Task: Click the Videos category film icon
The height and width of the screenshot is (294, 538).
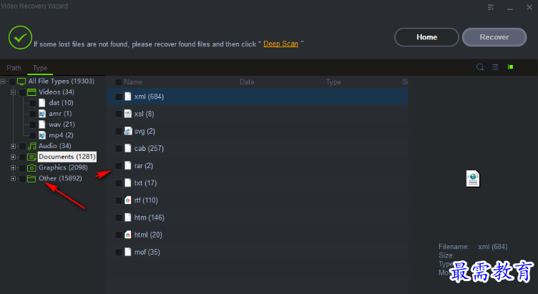Action: [31, 92]
